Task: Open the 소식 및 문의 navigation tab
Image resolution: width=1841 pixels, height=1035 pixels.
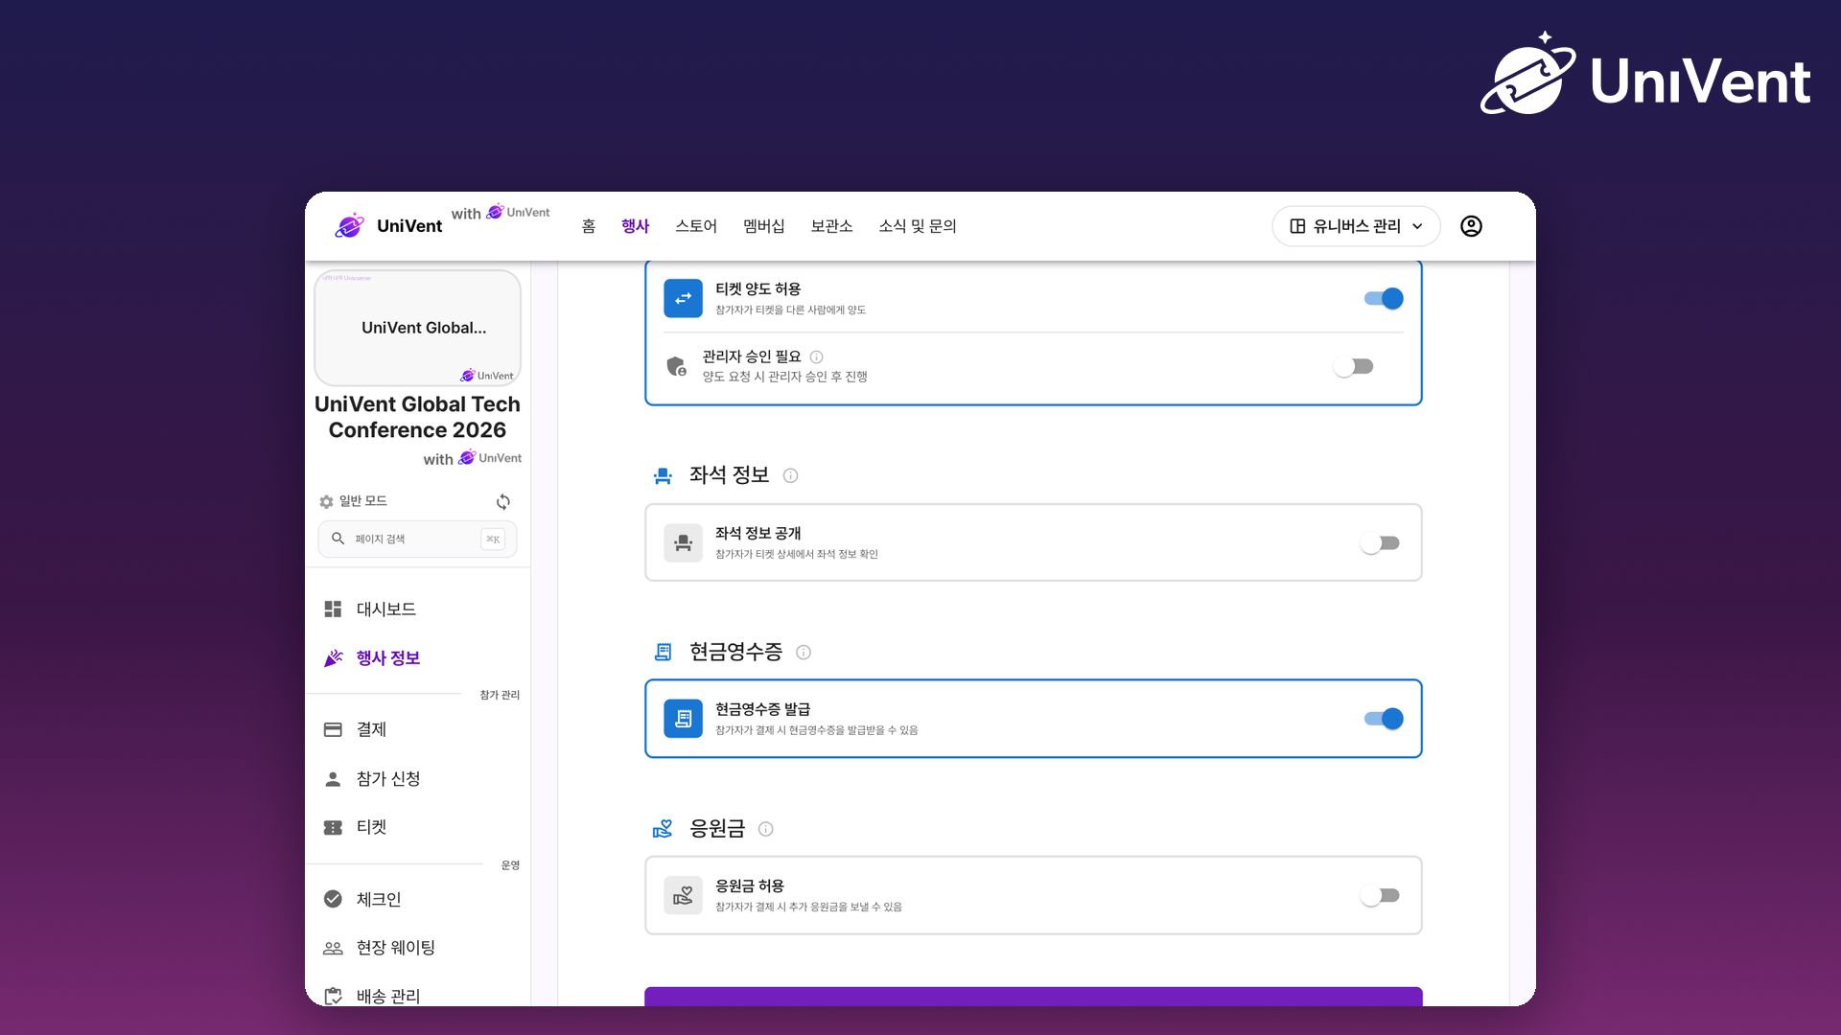Action: coord(918,226)
